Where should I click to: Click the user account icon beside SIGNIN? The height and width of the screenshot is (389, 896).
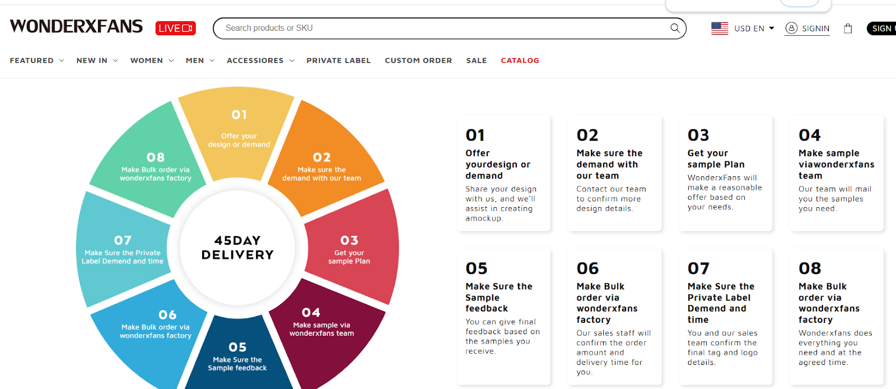point(791,28)
